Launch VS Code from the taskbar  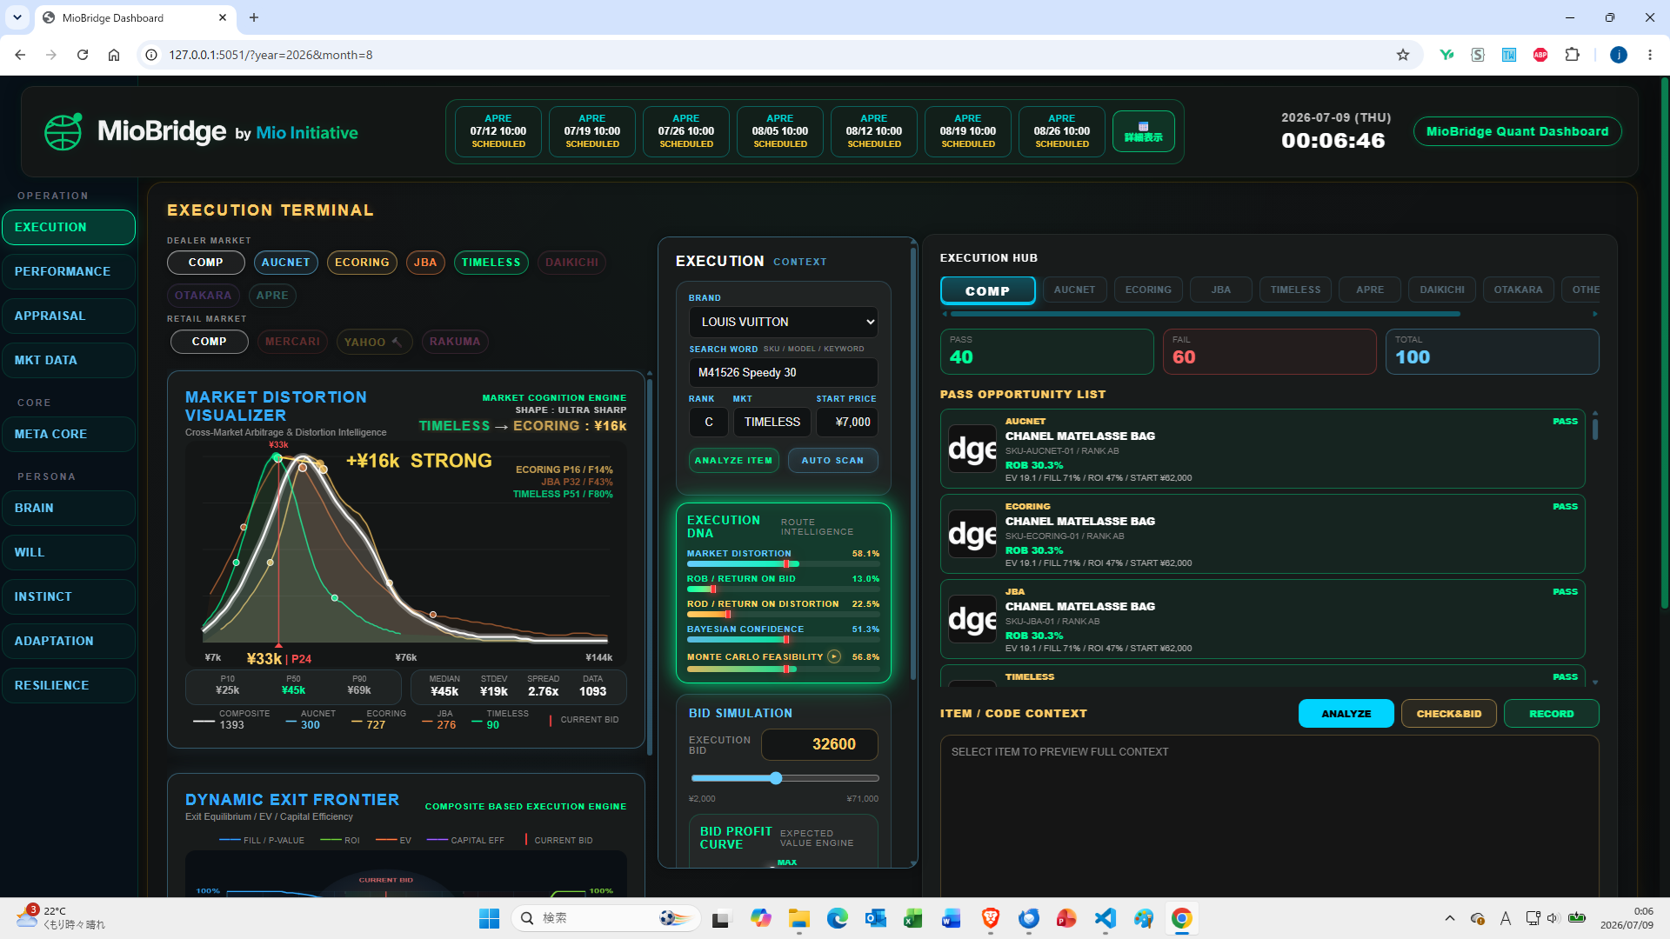[x=1105, y=918]
